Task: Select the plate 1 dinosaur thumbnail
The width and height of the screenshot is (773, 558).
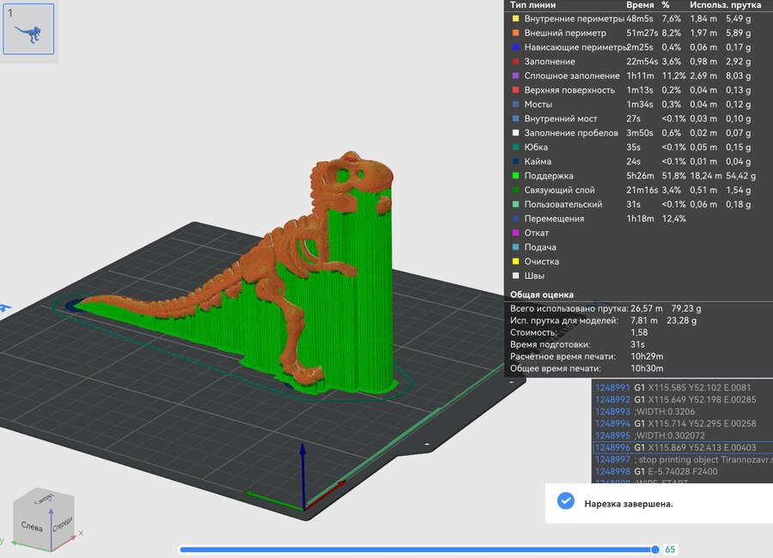Action: (29, 29)
